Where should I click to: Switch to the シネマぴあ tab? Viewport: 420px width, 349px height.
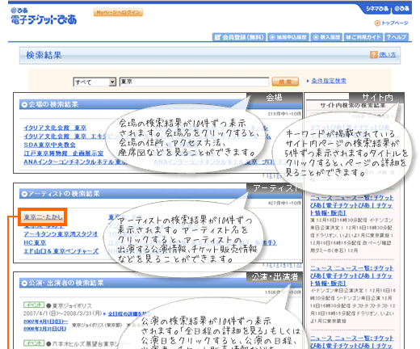click(x=377, y=9)
